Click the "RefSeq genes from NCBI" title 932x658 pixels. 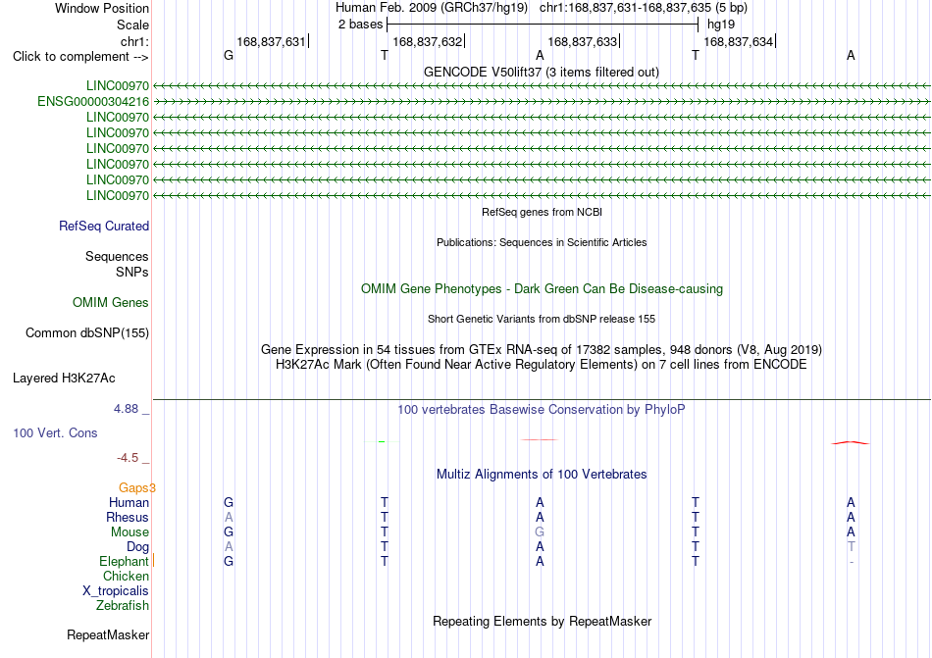pyautogui.click(x=542, y=212)
